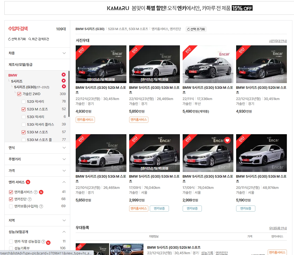Open the 사진우대 안내 link

[278, 41]
